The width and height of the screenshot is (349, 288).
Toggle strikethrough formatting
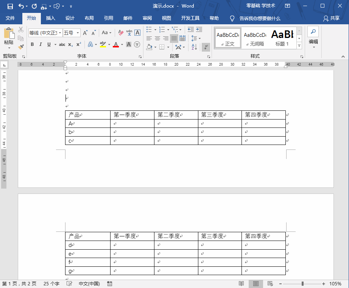[62, 44]
